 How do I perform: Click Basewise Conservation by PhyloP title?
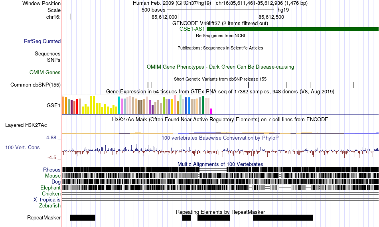click(220, 138)
